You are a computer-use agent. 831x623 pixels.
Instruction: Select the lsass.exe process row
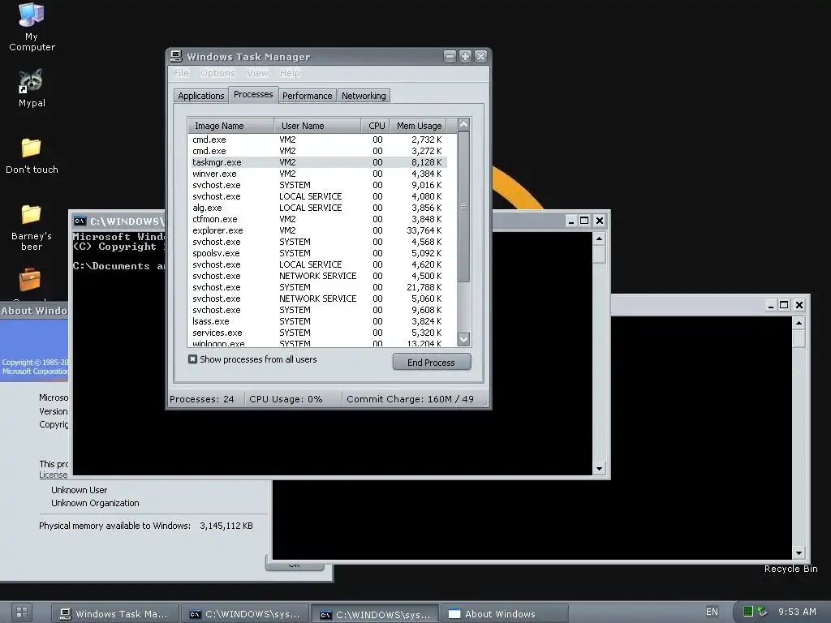319,321
